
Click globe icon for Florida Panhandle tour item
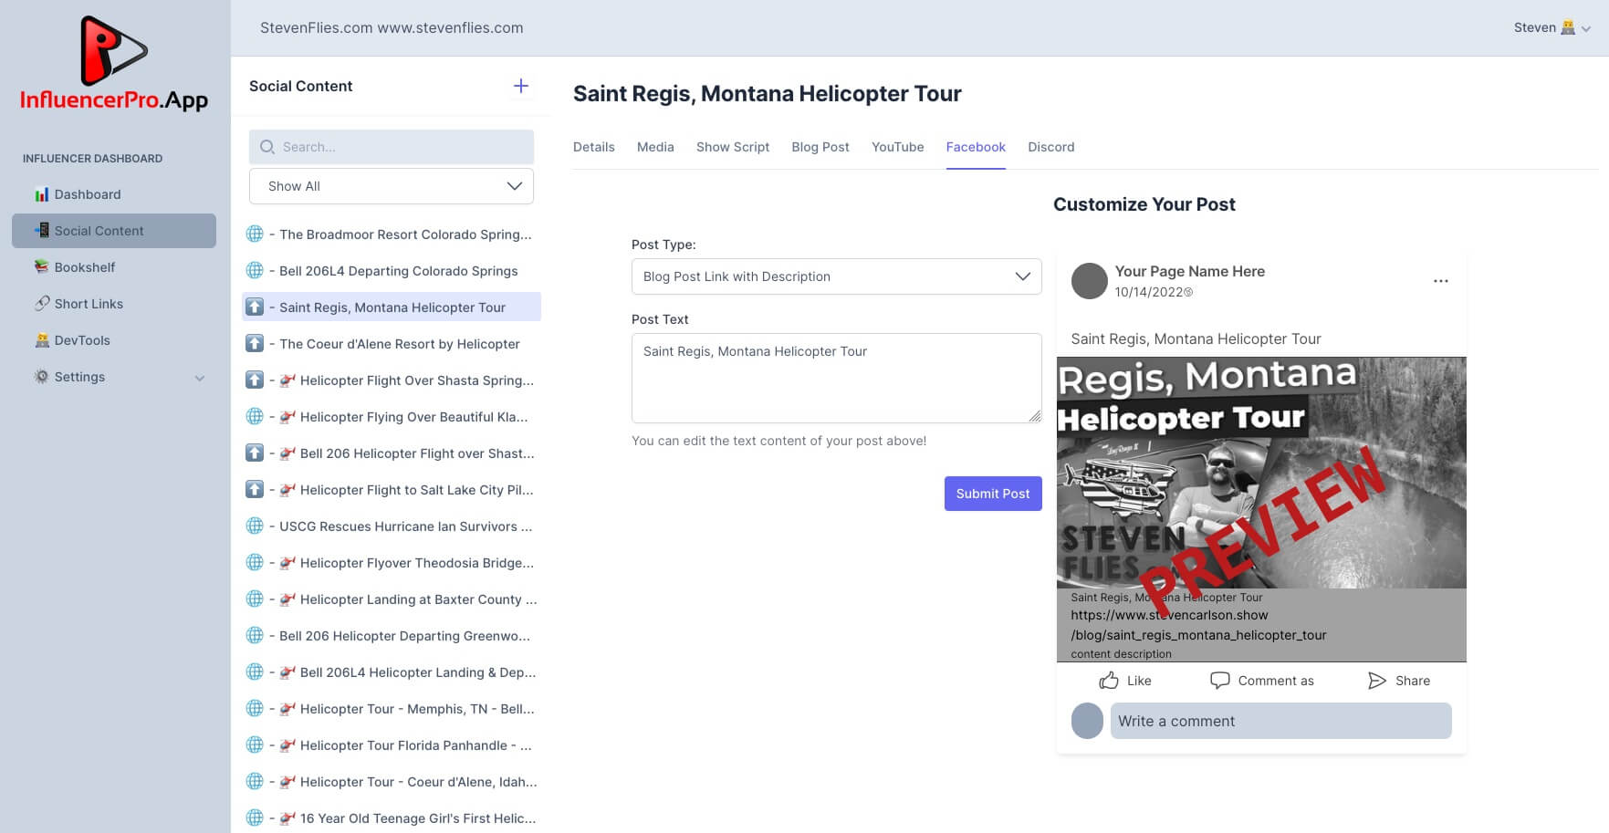click(255, 744)
